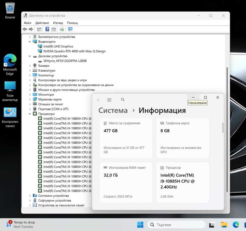Click the Device Manager vertical scrollbar
The image size is (246, 231).
point(227,129)
